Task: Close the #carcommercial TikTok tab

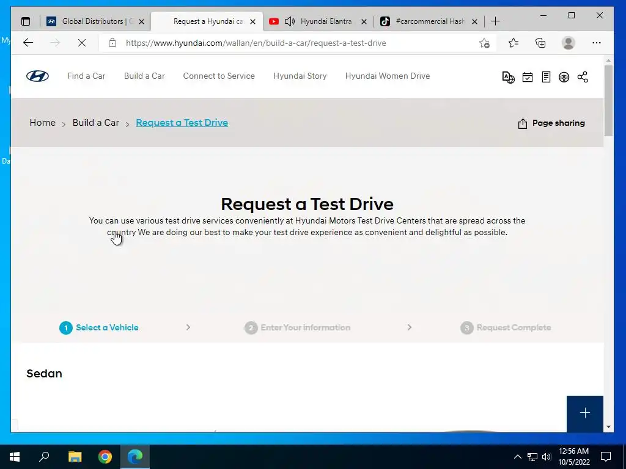Action: tap(474, 21)
